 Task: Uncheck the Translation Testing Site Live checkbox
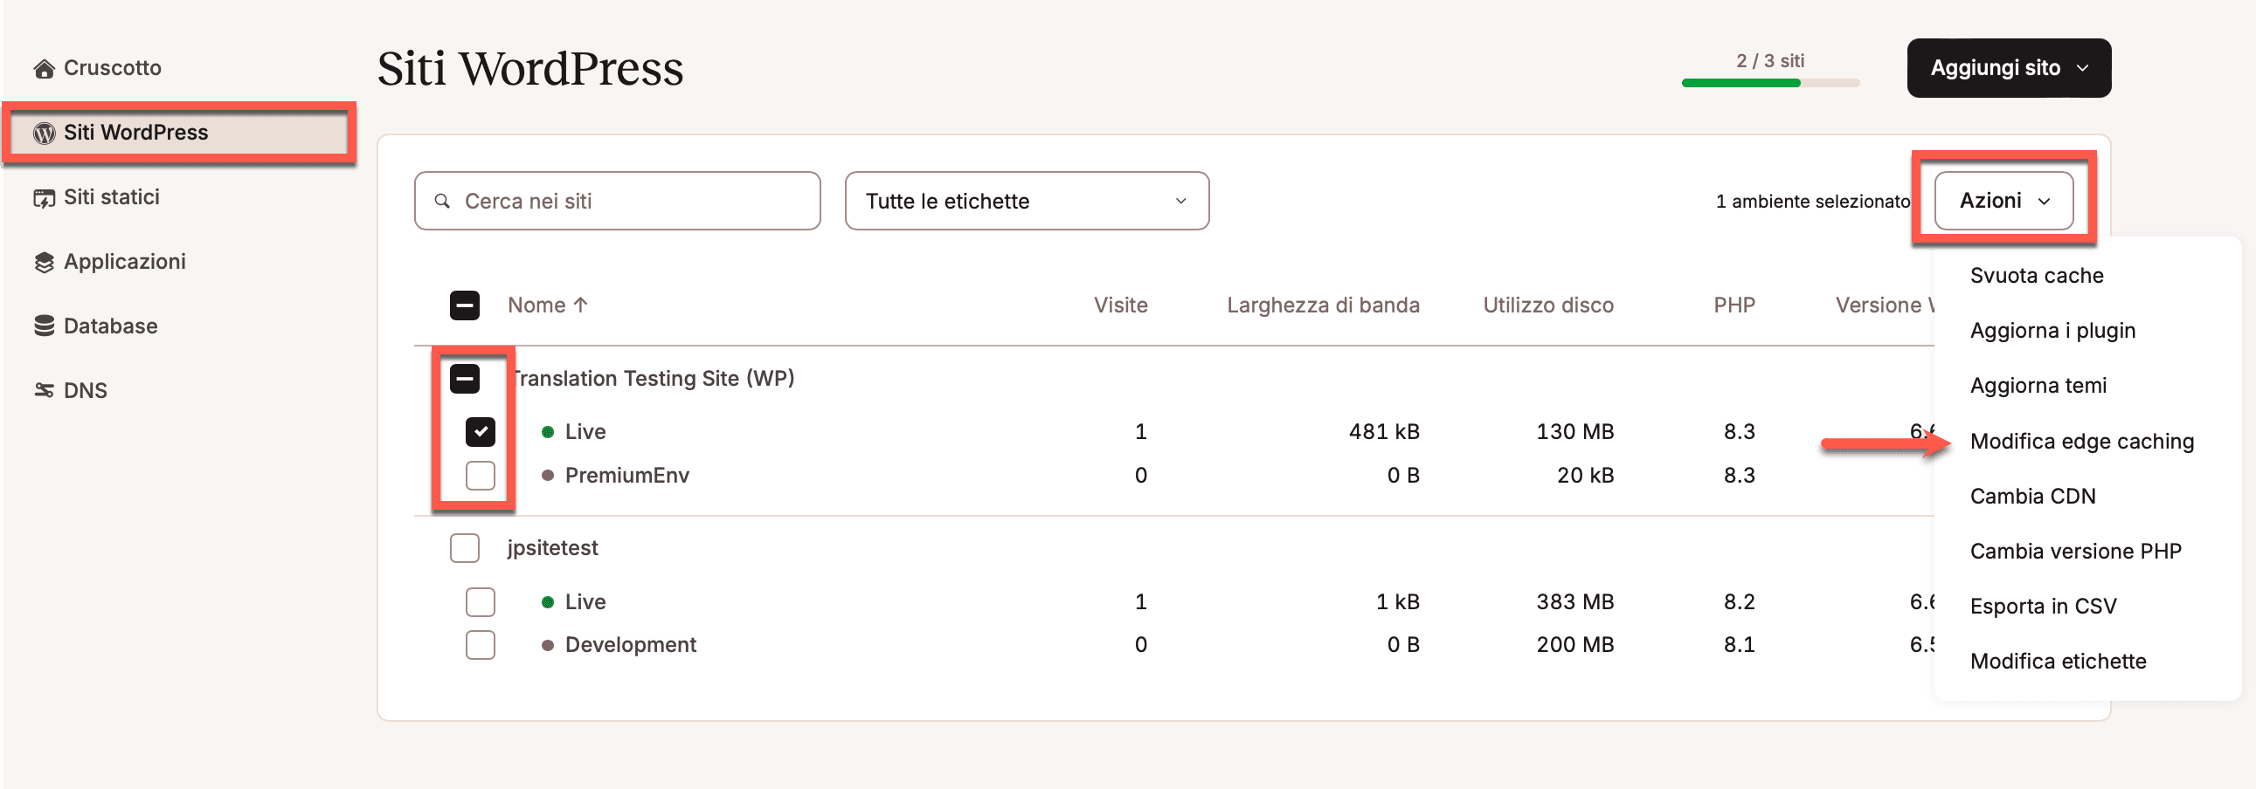[480, 431]
